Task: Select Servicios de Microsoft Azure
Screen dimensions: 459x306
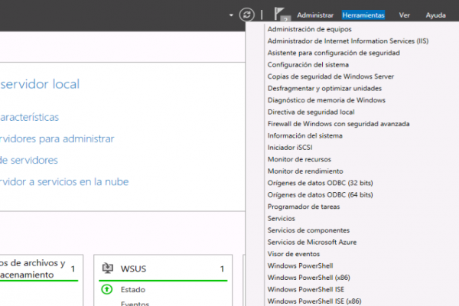Action: tap(312, 243)
